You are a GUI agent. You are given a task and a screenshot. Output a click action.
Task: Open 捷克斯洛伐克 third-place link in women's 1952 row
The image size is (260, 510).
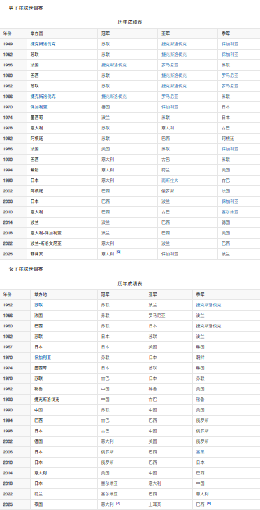[x=209, y=305]
